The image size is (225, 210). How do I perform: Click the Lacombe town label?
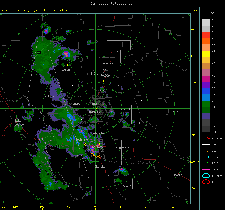[108, 63]
